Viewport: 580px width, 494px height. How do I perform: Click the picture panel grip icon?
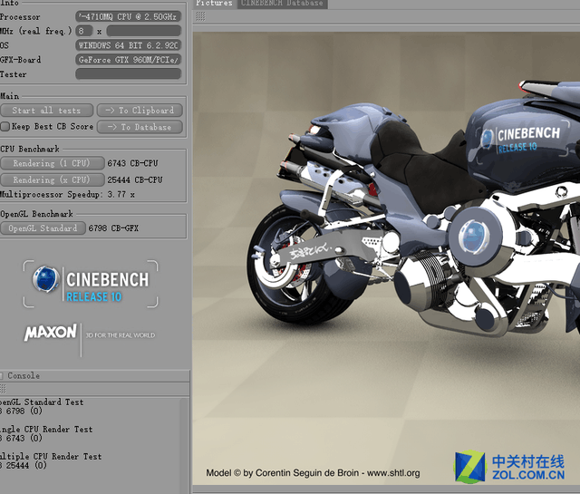pyautogui.click(x=200, y=16)
